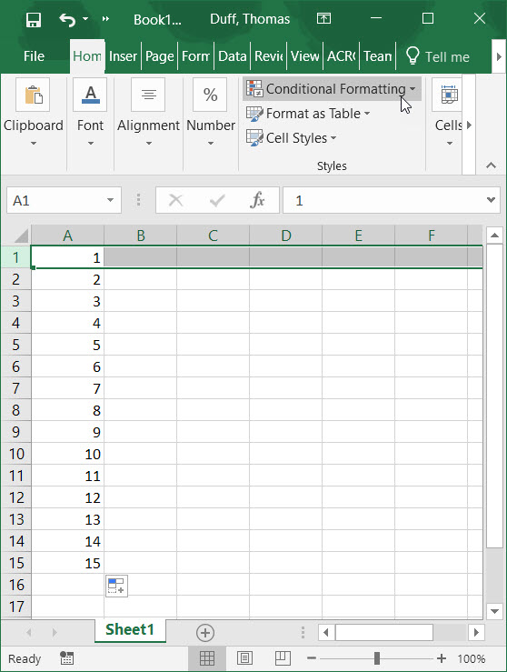Screen dimensions: 507x672
Task: Click the Insert Function fx icon
Action: tap(257, 200)
